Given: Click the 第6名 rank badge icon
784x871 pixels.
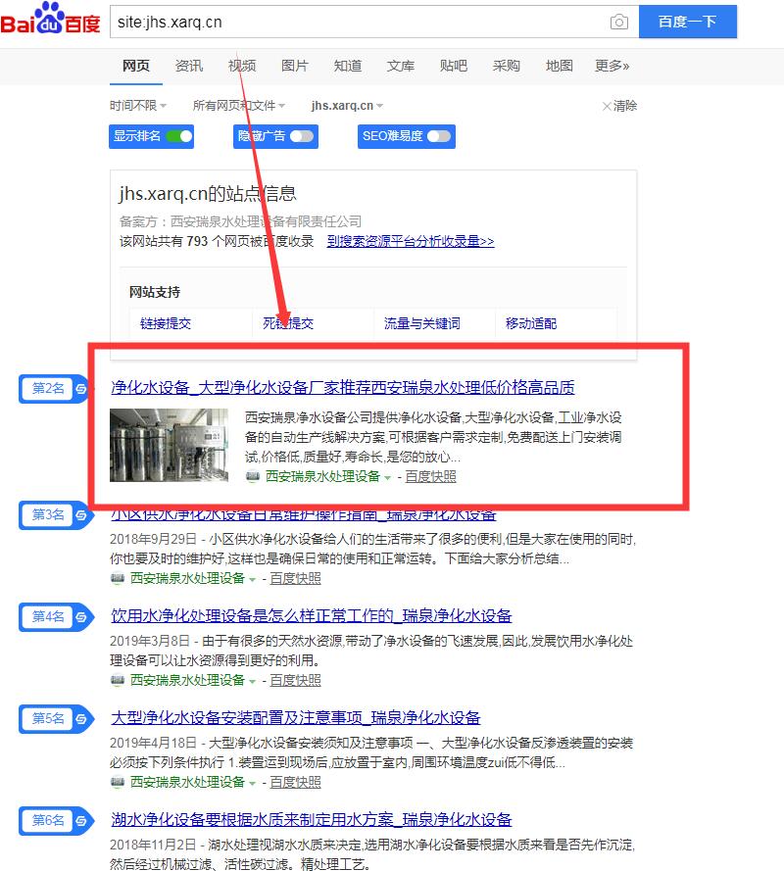Looking at the screenshot, I should click(81, 820).
